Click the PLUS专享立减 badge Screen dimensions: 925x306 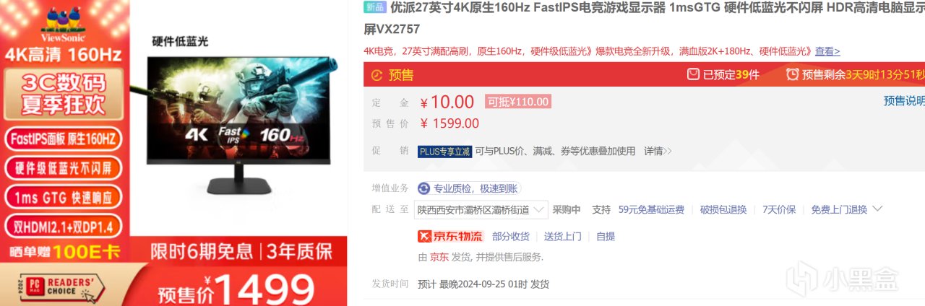point(444,152)
